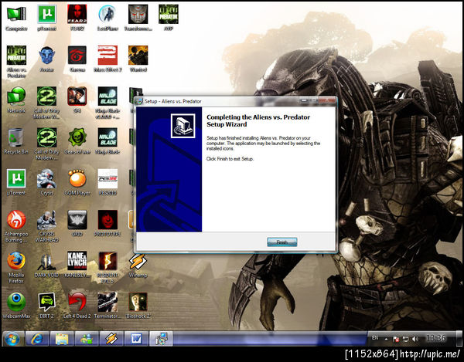Screen dimensions: 464x362
Task: Open the 13:36 taskbar clock
Action: (x=435, y=338)
